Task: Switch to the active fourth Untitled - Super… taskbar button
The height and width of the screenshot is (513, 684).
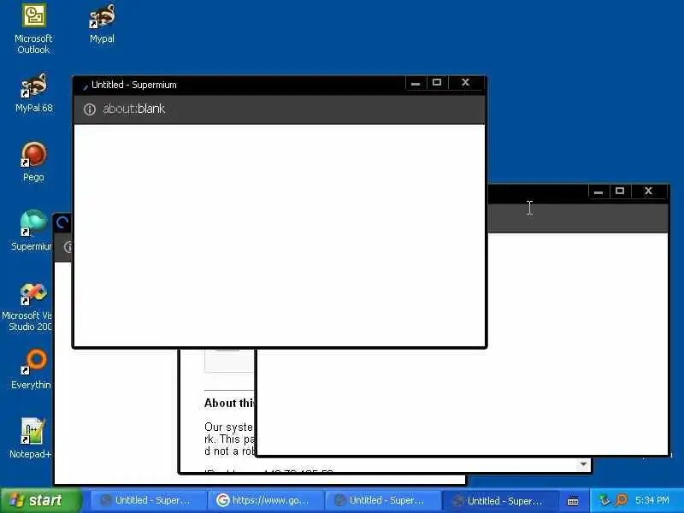Action: 500,501
